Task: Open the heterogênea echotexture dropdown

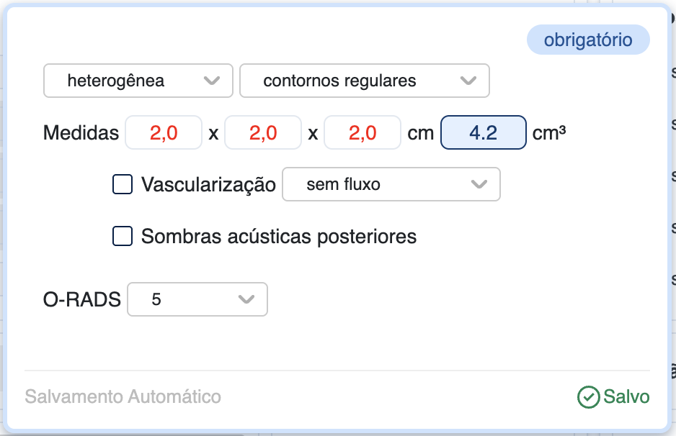Action: [138, 81]
